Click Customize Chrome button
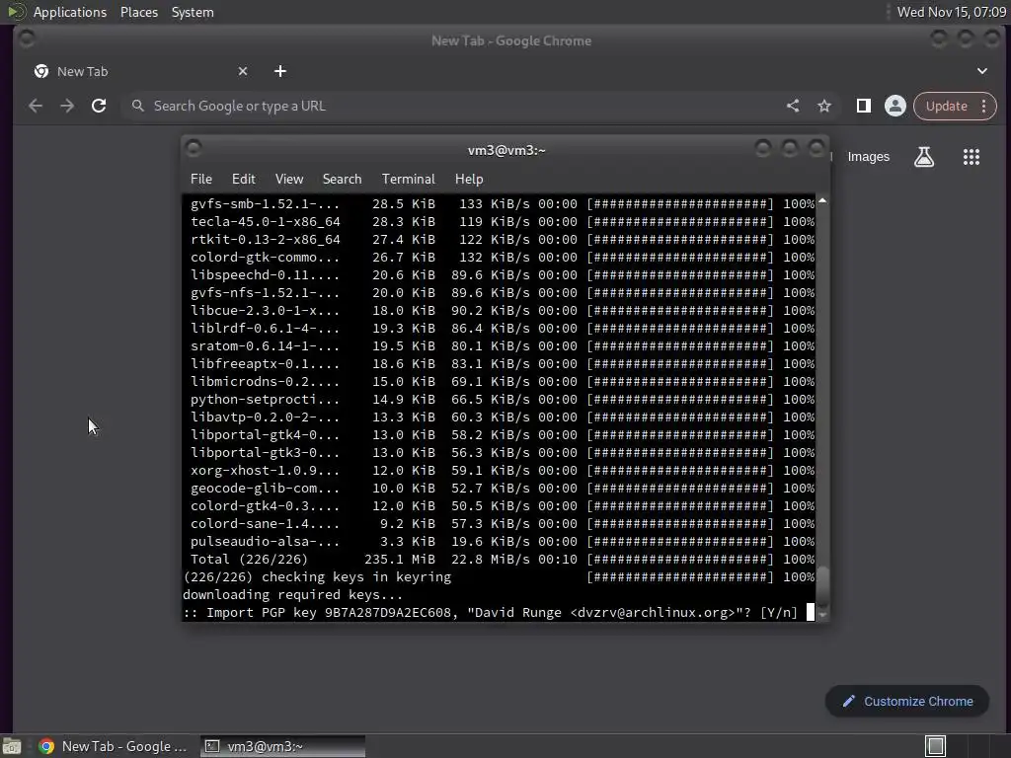 907,702
